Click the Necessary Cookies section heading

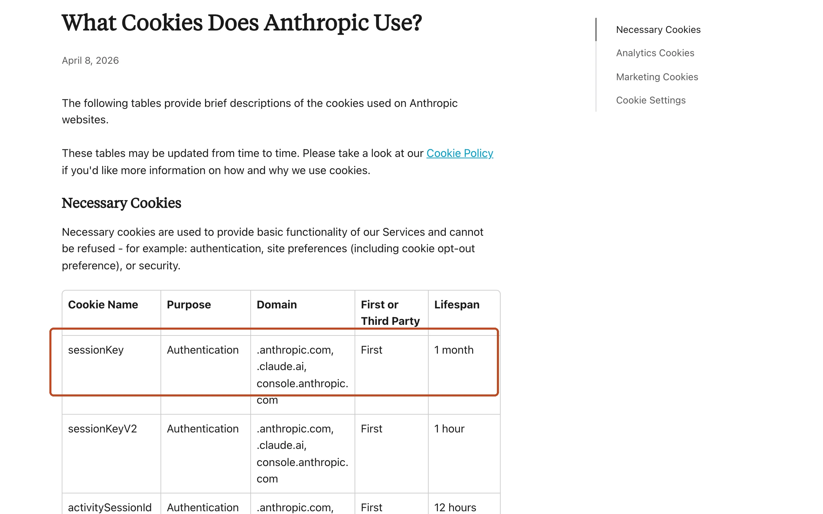point(121,203)
